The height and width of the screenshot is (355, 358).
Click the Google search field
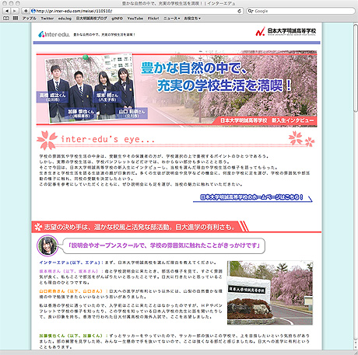pos(300,11)
